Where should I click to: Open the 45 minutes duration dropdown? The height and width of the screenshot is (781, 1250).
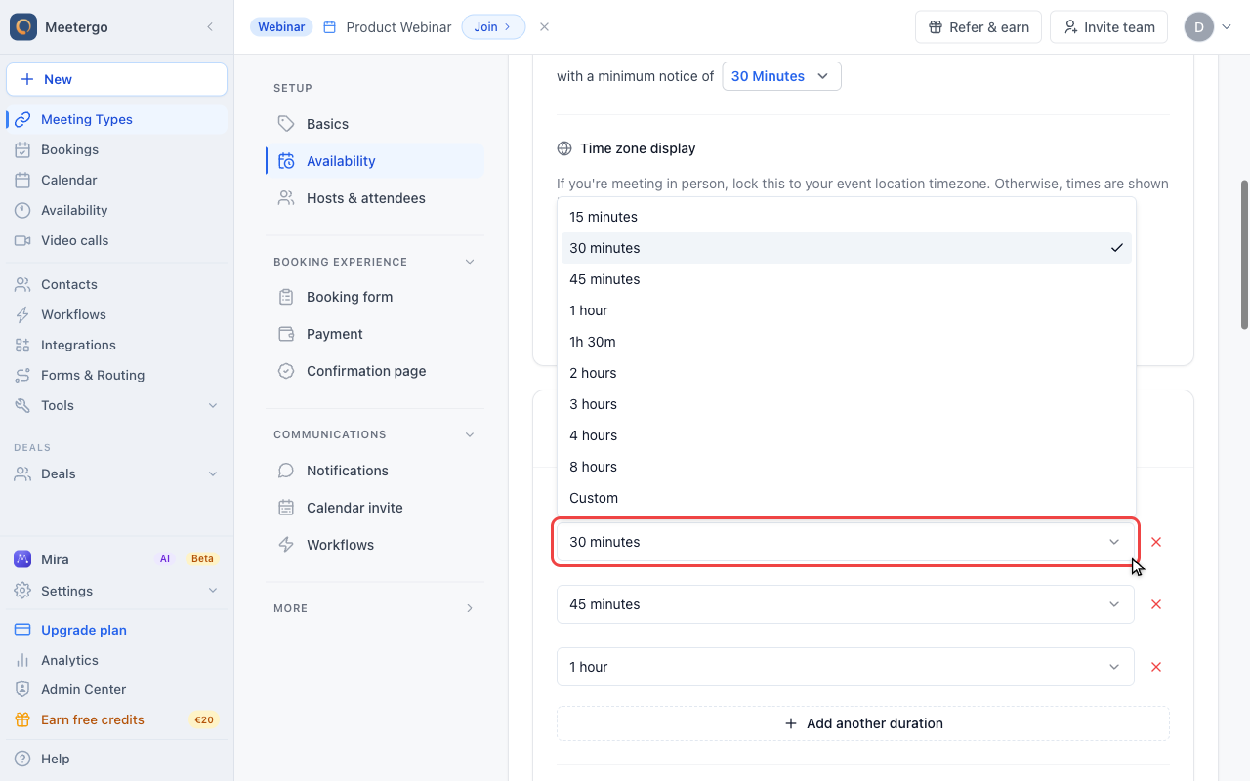[x=846, y=604]
